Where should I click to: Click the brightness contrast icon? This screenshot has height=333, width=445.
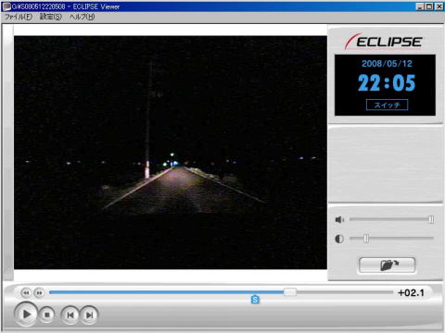point(339,239)
